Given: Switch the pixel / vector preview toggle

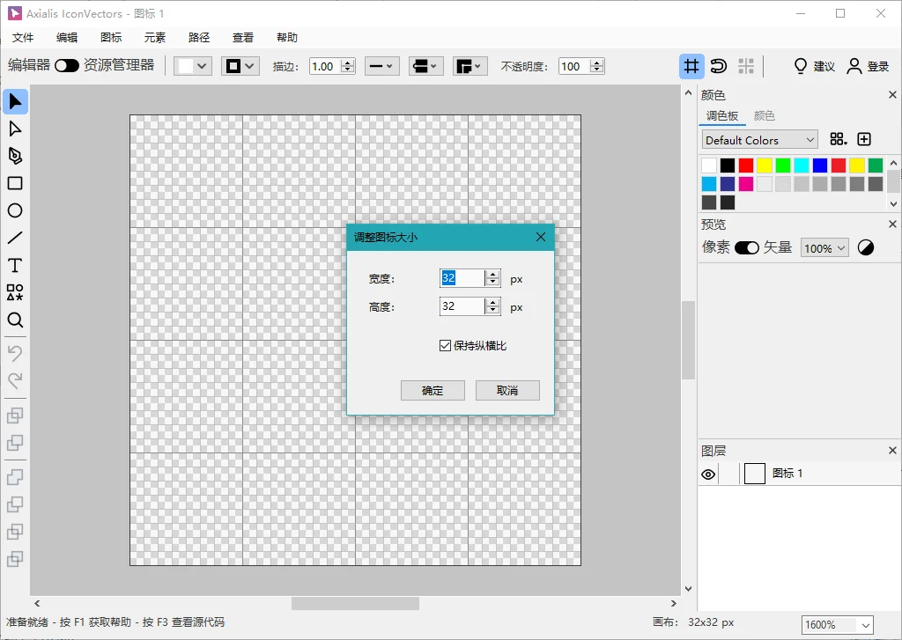Looking at the screenshot, I should coord(747,248).
